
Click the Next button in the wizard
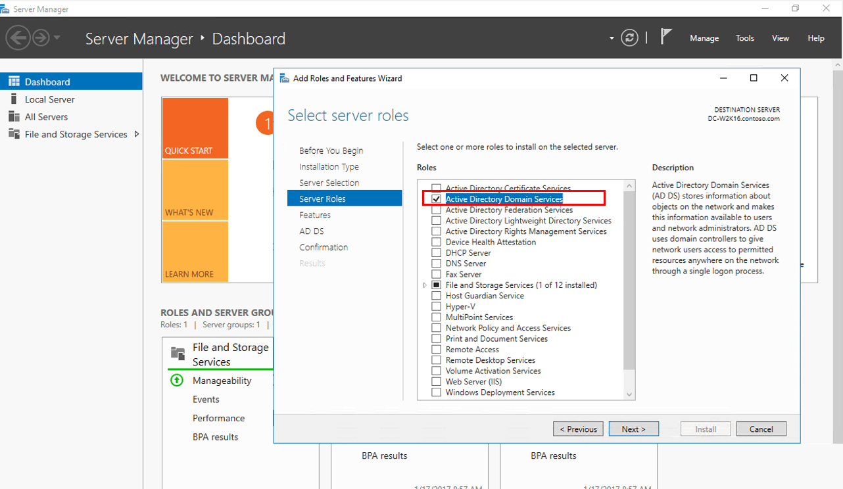pos(633,429)
